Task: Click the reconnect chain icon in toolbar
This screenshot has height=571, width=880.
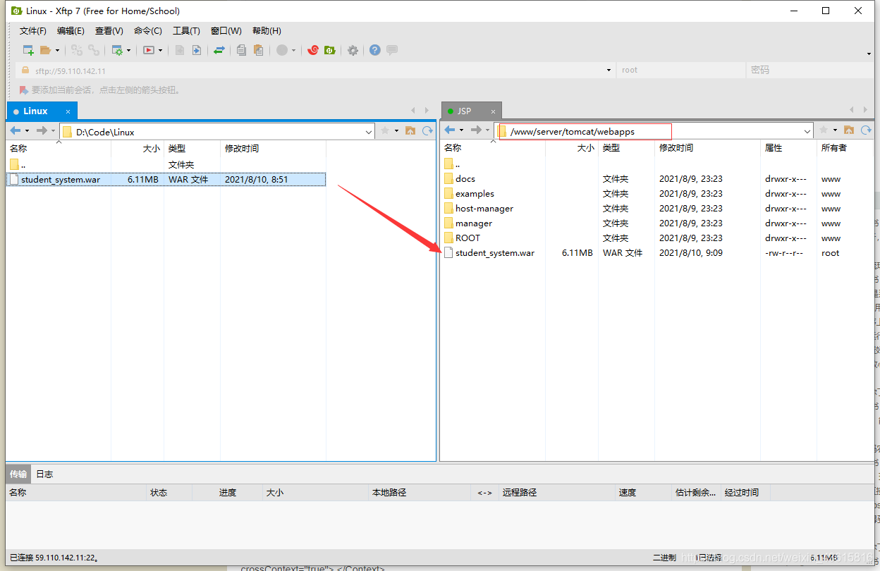Action: [76, 50]
